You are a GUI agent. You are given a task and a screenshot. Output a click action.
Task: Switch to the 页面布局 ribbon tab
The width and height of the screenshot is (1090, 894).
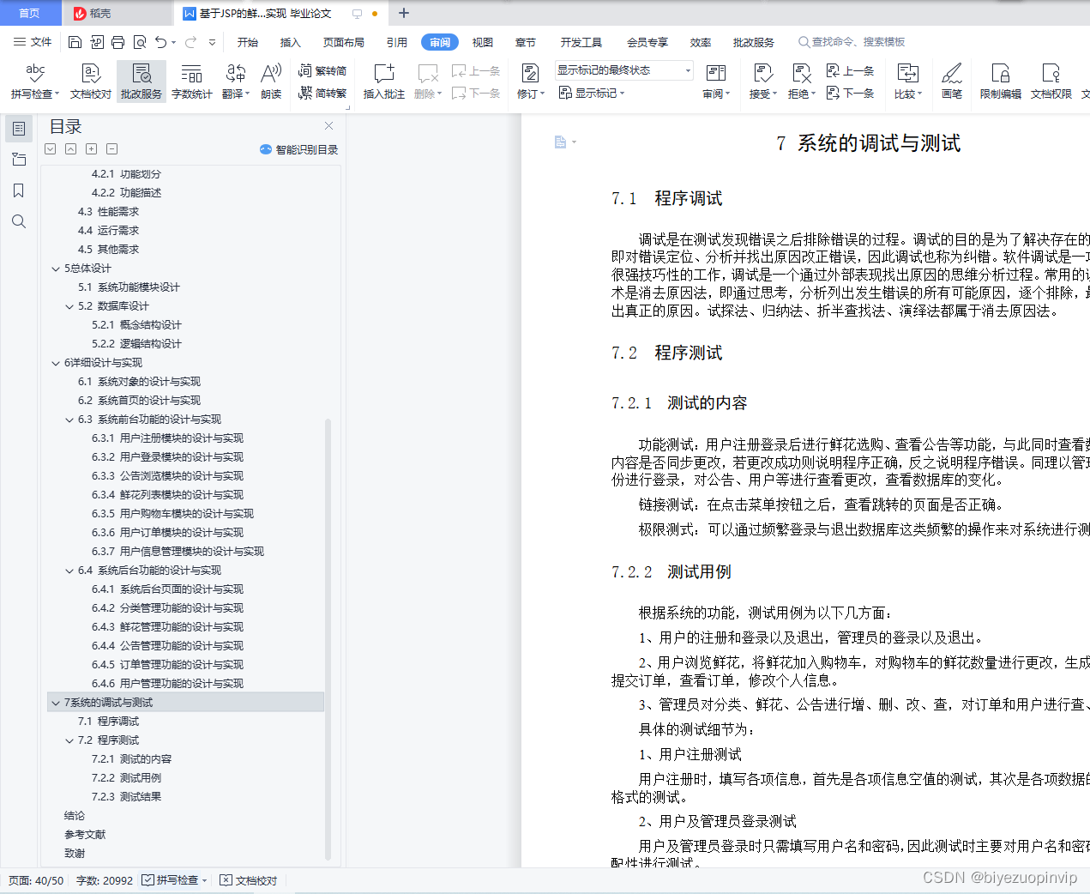point(344,42)
